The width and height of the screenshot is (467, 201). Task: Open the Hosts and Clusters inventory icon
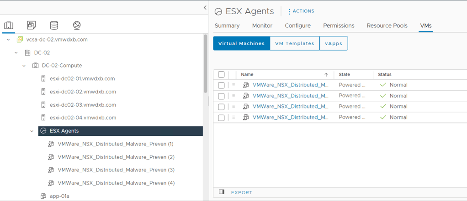click(x=9, y=25)
